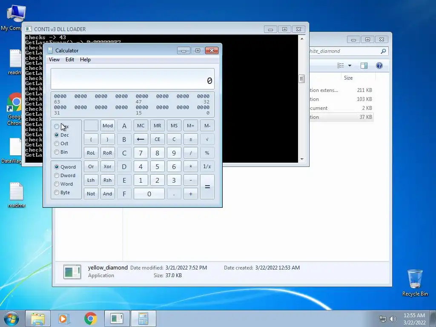
Task: Open the Calculator Edit menu
Action: [70, 60]
